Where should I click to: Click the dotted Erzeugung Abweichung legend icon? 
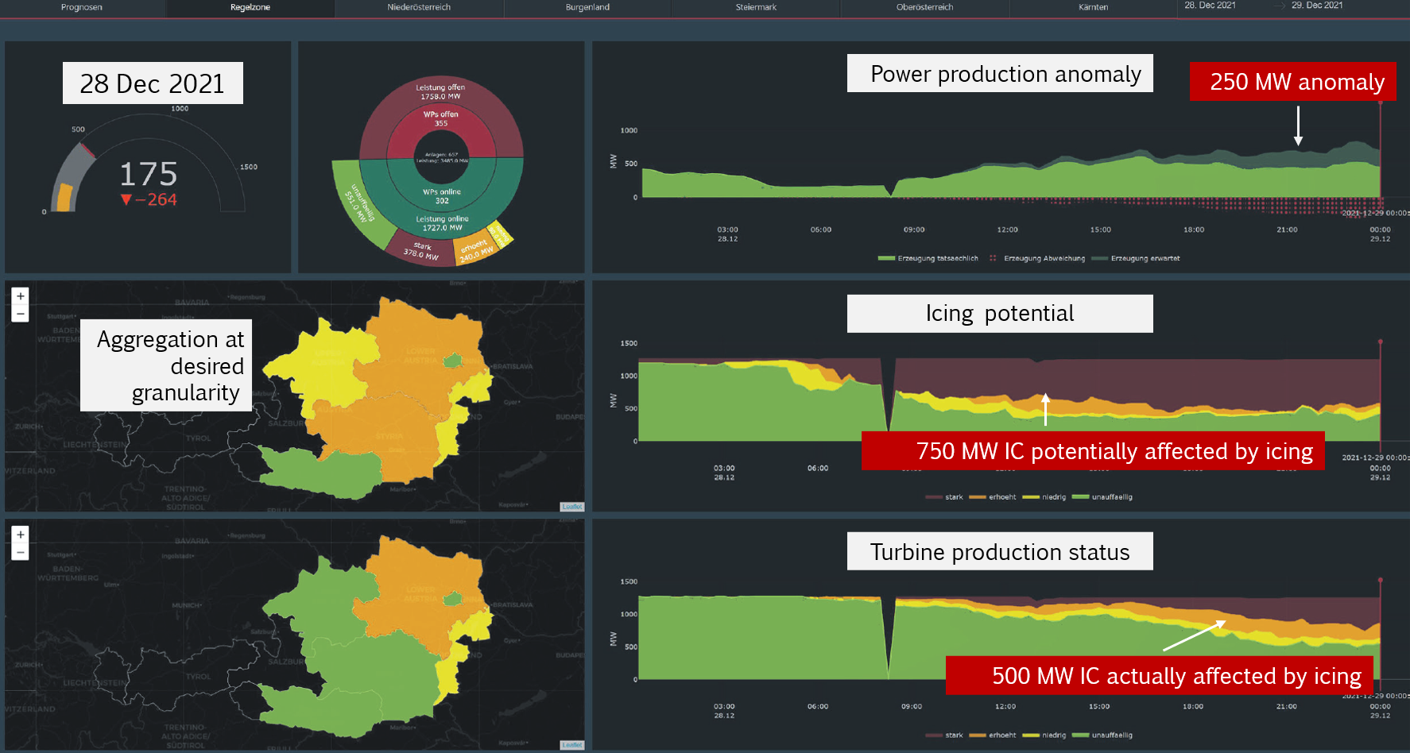pos(992,258)
